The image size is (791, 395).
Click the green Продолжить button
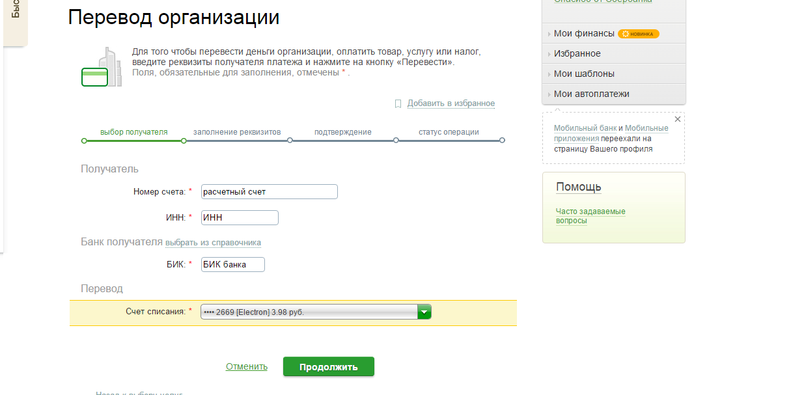pyautogui.click(x=329, y=366)
